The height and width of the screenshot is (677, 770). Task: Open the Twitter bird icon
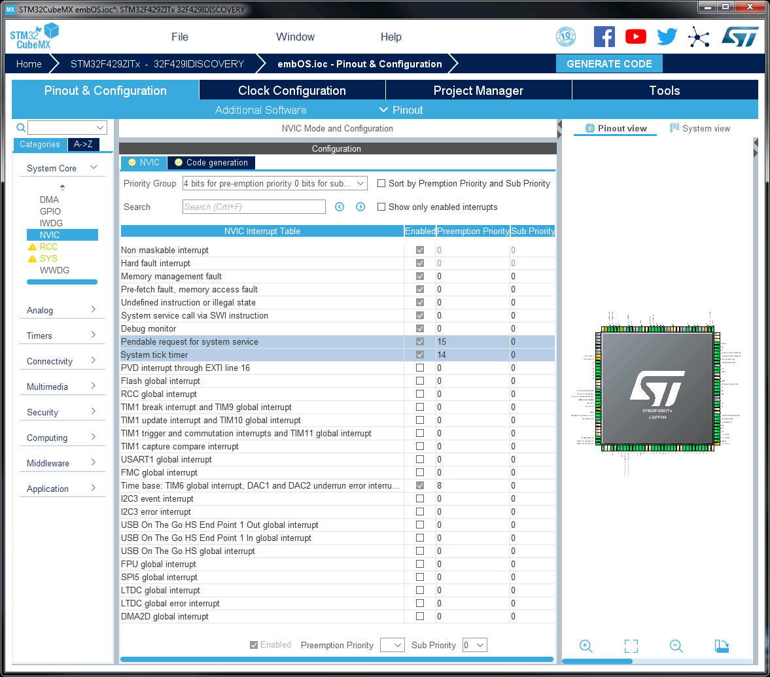point(667,37)
